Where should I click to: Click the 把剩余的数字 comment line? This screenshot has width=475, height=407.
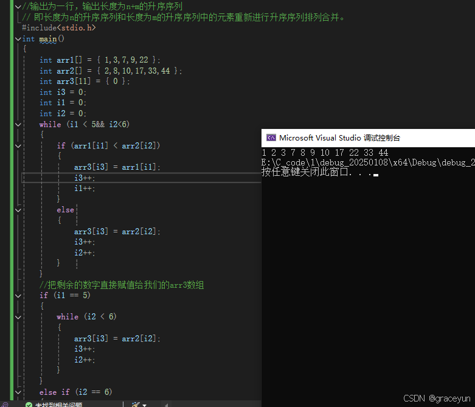tap(122, 285)
